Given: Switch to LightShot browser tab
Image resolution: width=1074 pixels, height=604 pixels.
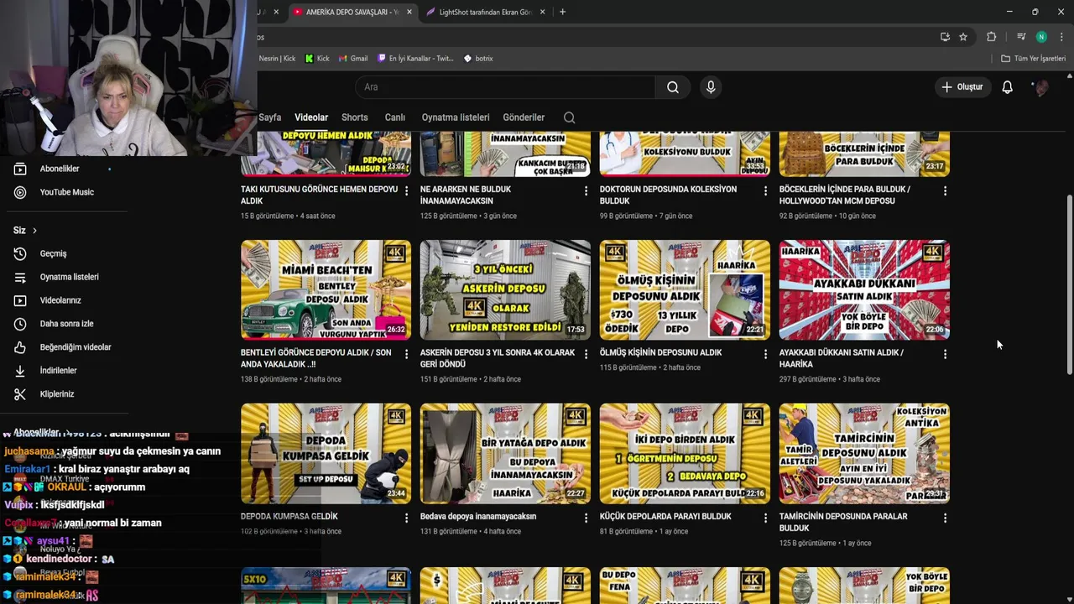Looking at the screenshot, I should click(485, 12).
